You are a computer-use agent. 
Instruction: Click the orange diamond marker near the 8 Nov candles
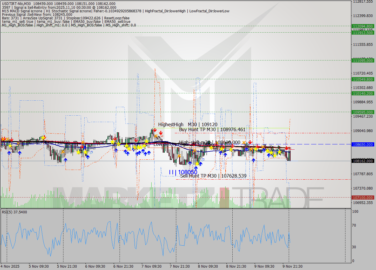coord(244,142)
